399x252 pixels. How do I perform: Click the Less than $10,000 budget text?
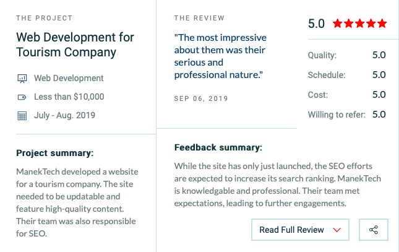69,97
